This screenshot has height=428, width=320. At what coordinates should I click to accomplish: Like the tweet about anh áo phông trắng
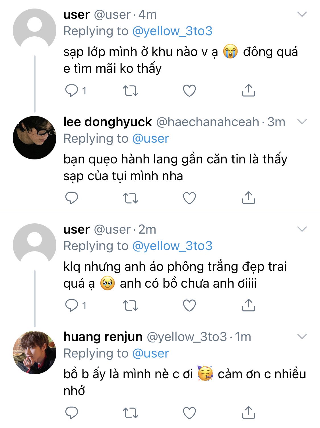coord(189,306)
